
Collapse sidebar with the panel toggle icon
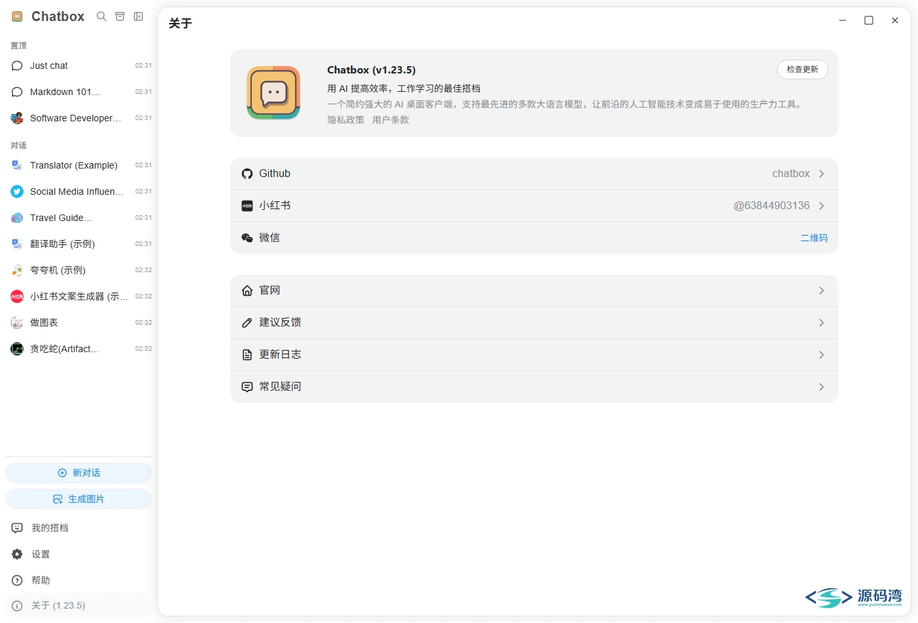click(x=138, y=16)
